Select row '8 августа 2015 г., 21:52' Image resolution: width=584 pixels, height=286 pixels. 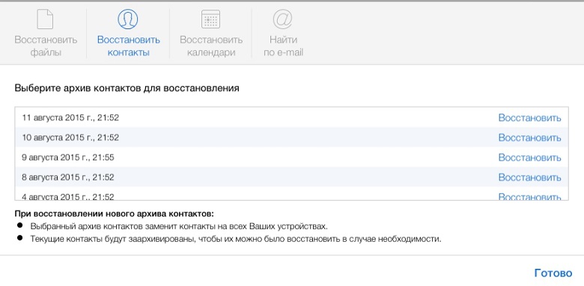(292, 177)
